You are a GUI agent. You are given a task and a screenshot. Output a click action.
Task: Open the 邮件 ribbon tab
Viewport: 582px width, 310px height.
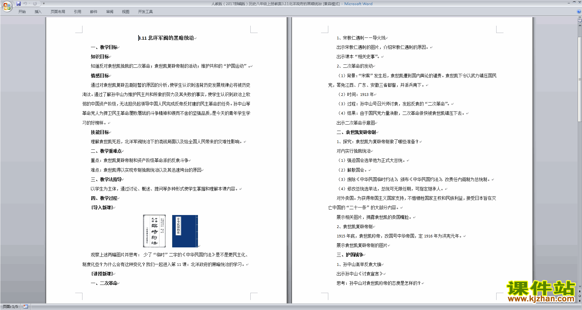94,11
